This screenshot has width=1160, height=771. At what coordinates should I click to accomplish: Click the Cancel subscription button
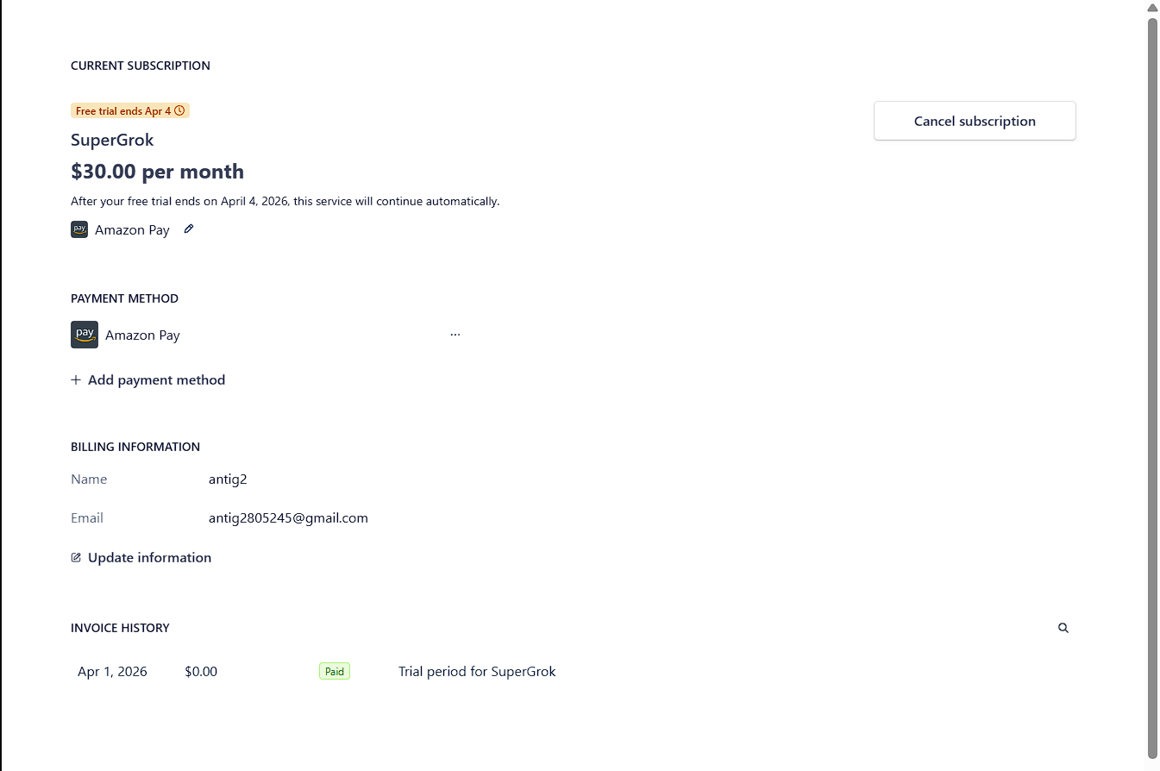click(975, 121)
